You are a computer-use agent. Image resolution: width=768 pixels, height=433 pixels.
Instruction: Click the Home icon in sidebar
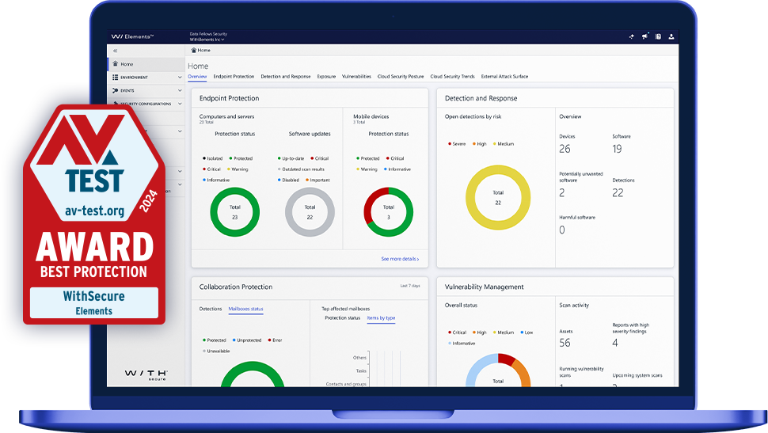[115, 63]
